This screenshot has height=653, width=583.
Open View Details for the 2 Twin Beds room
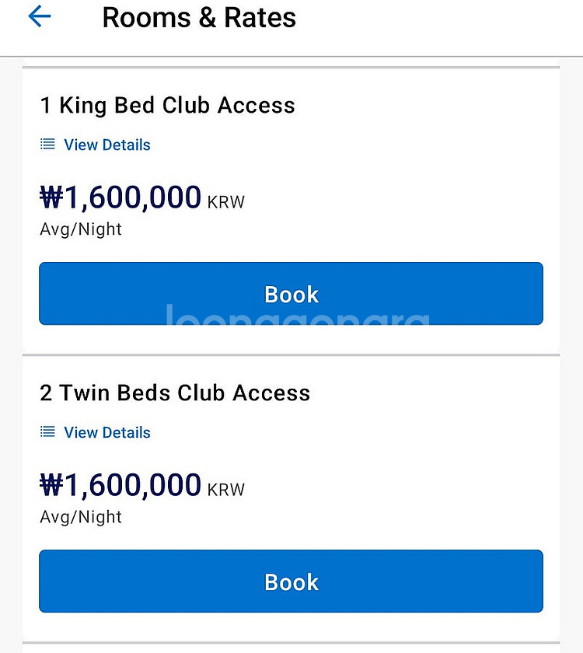[x=106, y=432]
